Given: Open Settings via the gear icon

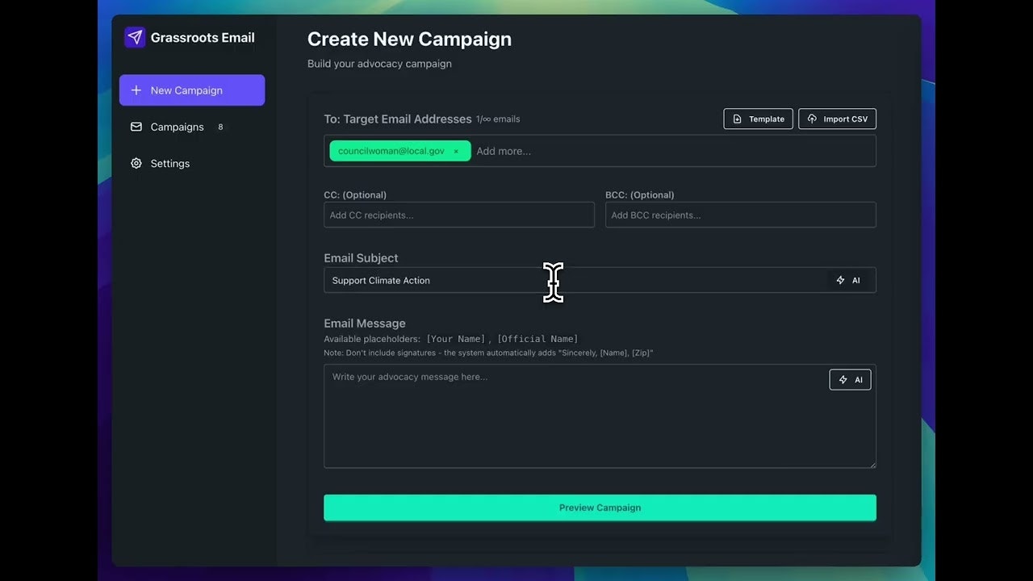Looking at the screenshot, I should coord(136,163).
